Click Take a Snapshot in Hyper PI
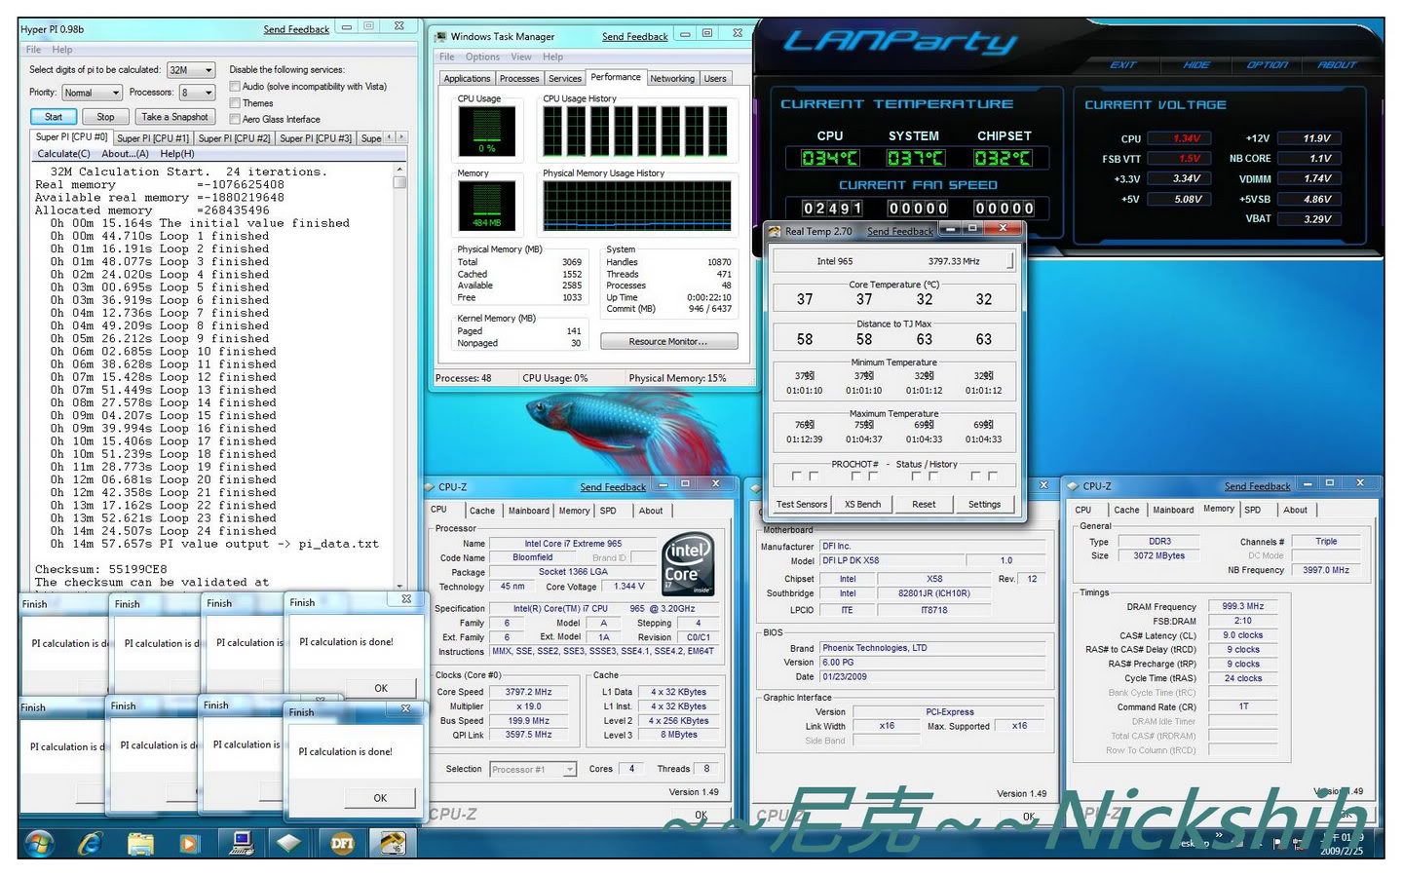 point(174,117)
